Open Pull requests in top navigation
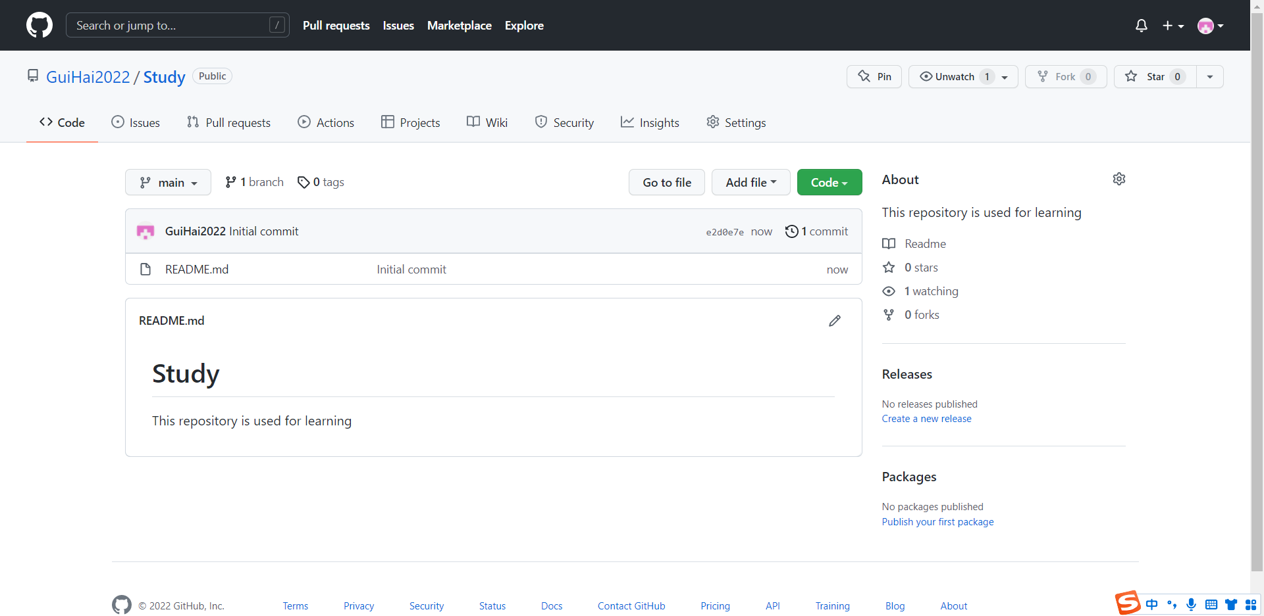The height and width of the screenshot is (616, 1264). pos(336,26)
